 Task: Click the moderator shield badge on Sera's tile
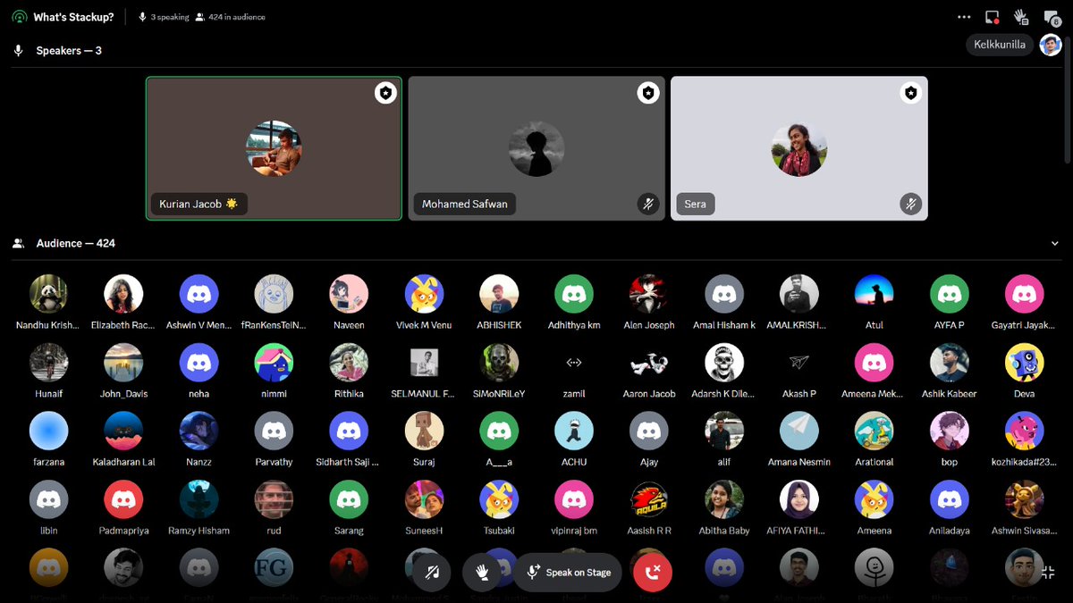click(x=911, y=93)
